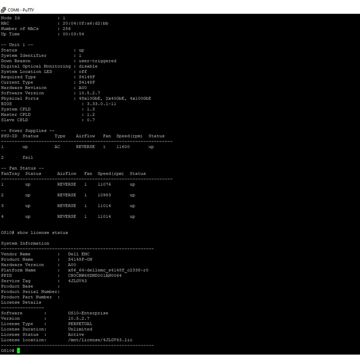
Task: Click the 'user-triggered' Down Reason value
Action: click(x=97, y=61)
